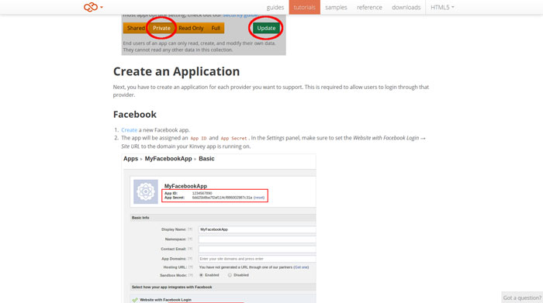This screenshot has height=303, width=543.
Task: Click help icon next to App Domains
Action: pos(190,259)
